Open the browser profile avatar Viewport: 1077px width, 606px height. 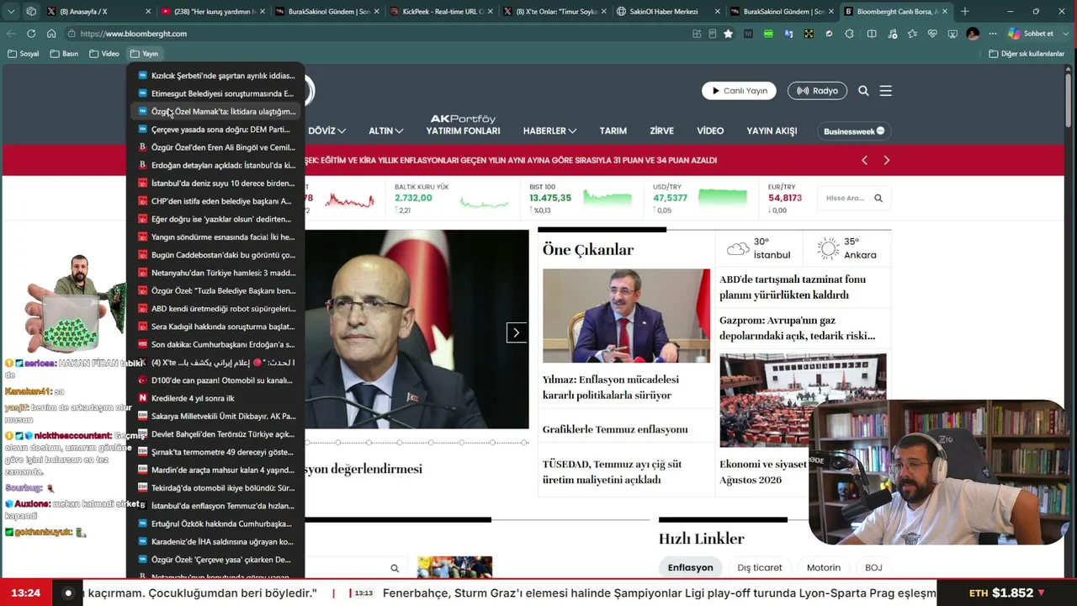(973, 34)
